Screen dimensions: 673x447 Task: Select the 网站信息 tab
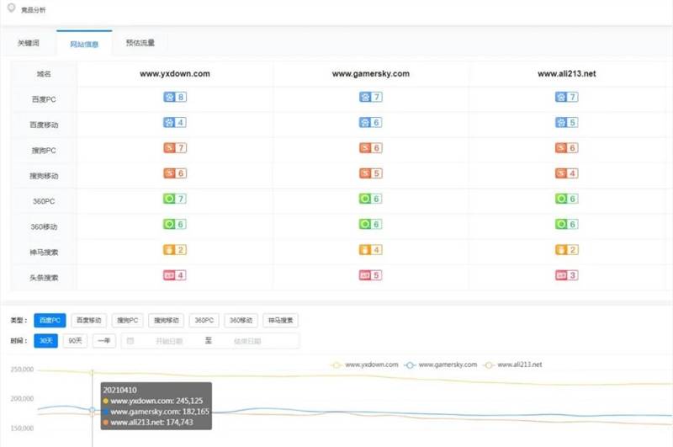click(84, 44)
